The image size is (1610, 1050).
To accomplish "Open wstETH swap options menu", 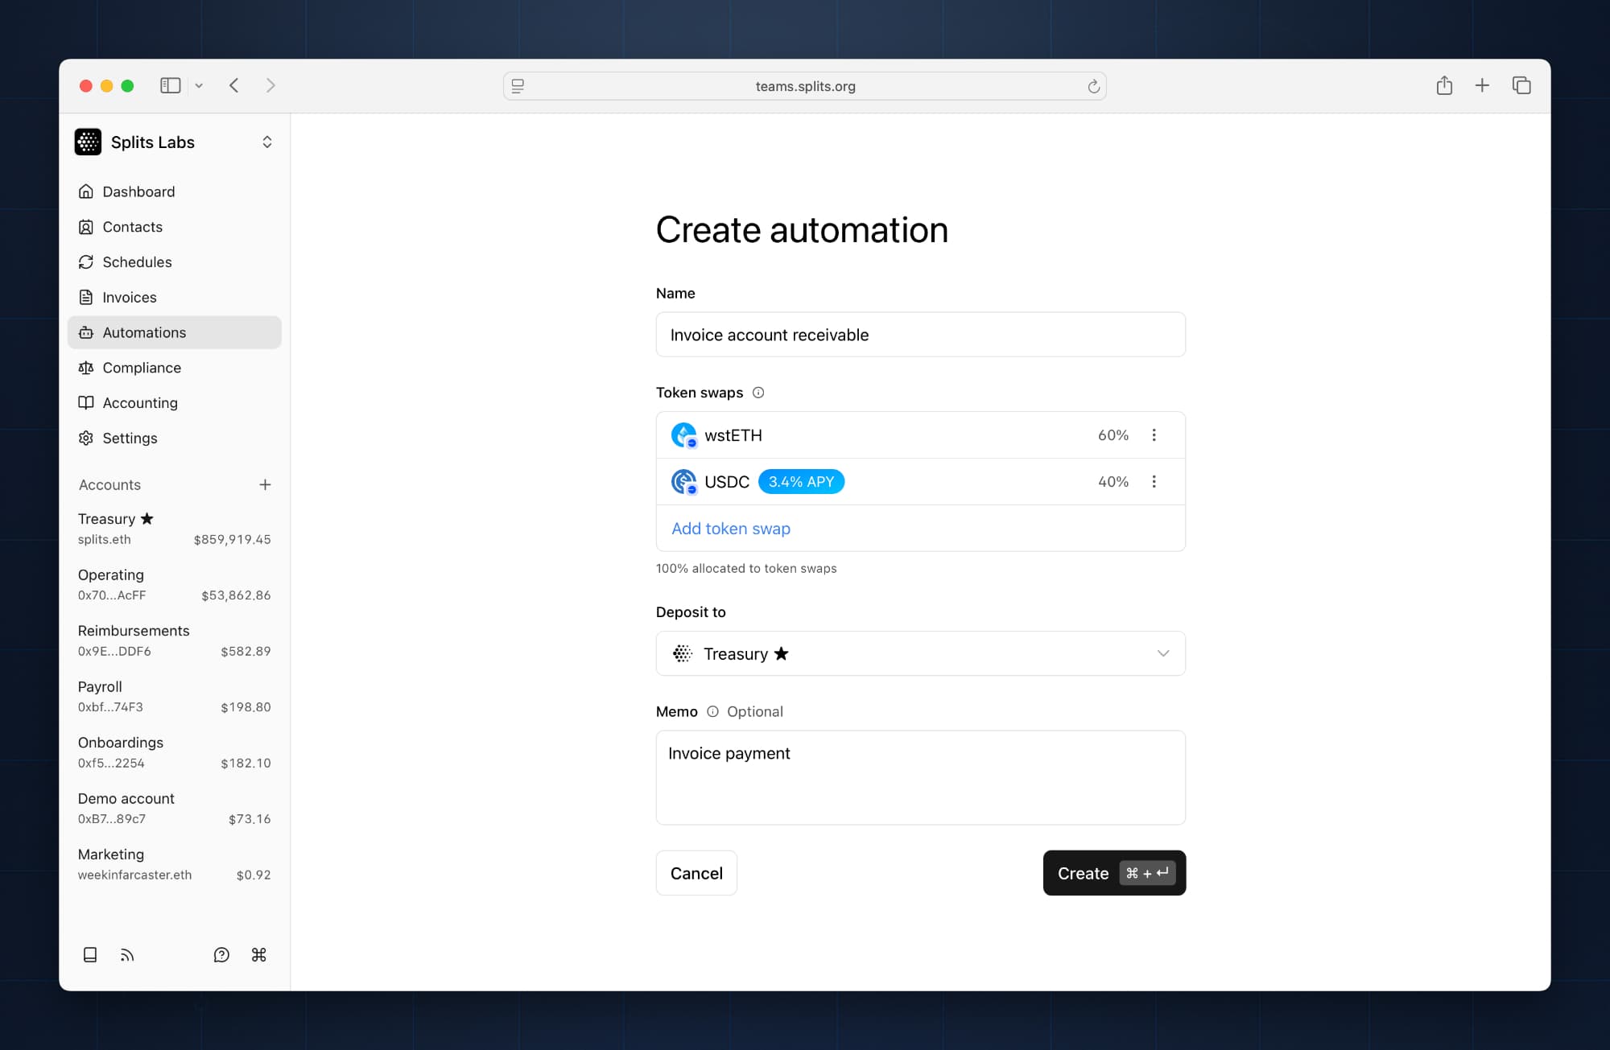I will 1154,435.
